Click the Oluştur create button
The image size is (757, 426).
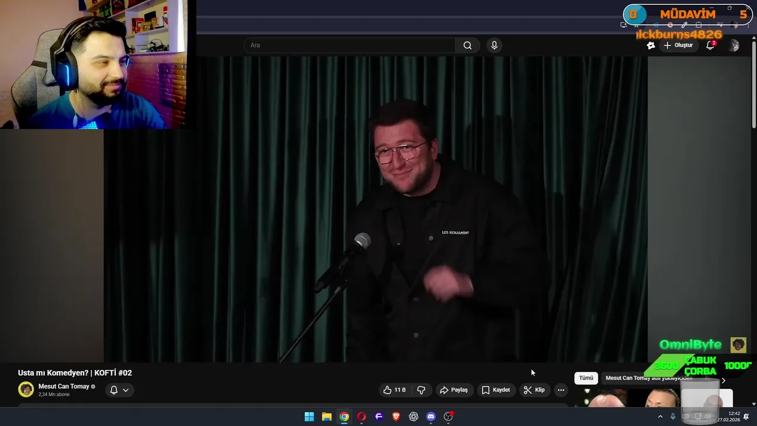click(x=678, y=45)
